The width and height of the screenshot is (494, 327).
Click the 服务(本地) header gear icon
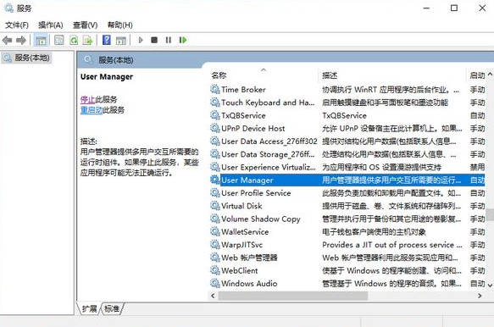[x=88, y=59]
